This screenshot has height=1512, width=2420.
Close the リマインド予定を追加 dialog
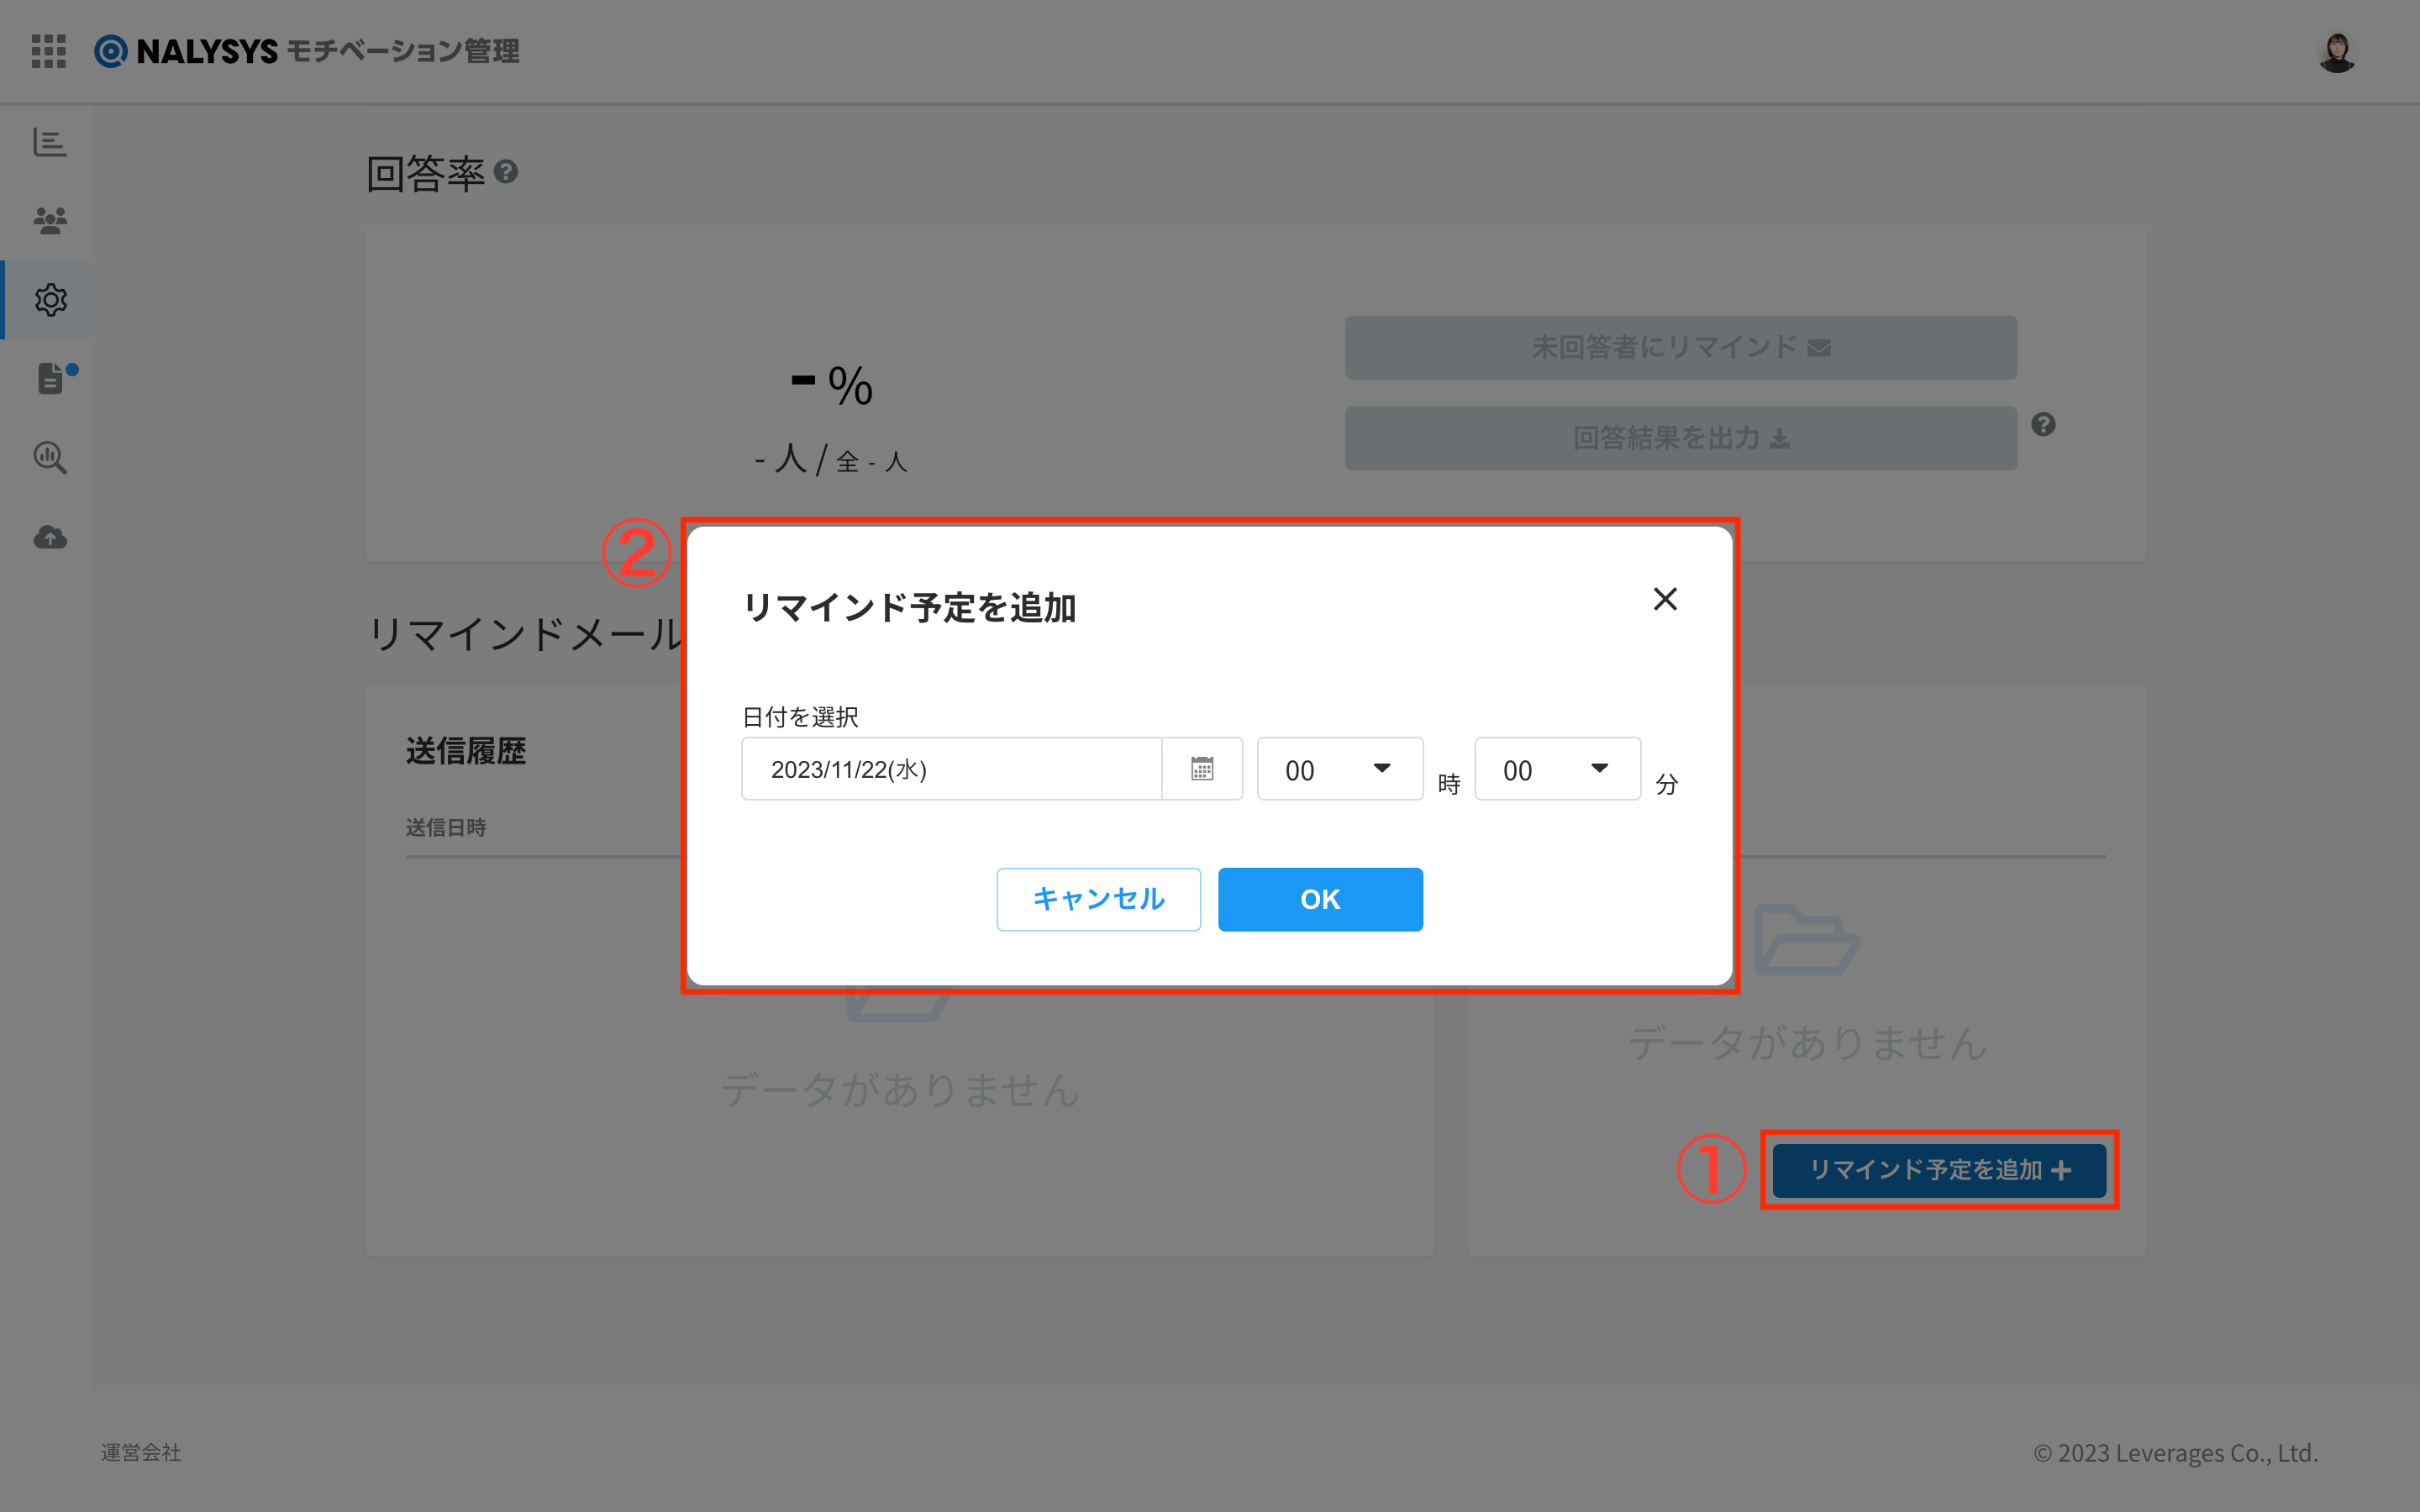[1665, 599]
